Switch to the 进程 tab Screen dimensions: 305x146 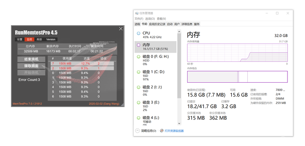pyautogui.click(x=137, y=24)
